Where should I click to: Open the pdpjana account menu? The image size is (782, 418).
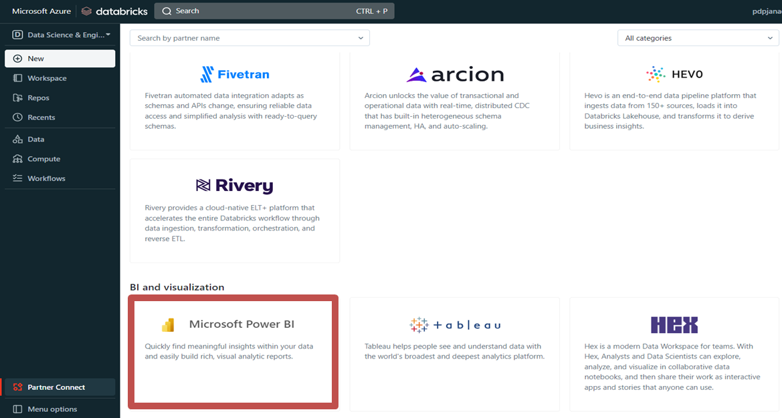[765, 11]
